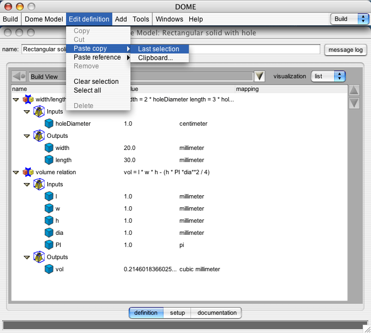Choose Last selection from Paste copy submenu
This screenshot has height=333, width=371.
click(x=160, y=49)
